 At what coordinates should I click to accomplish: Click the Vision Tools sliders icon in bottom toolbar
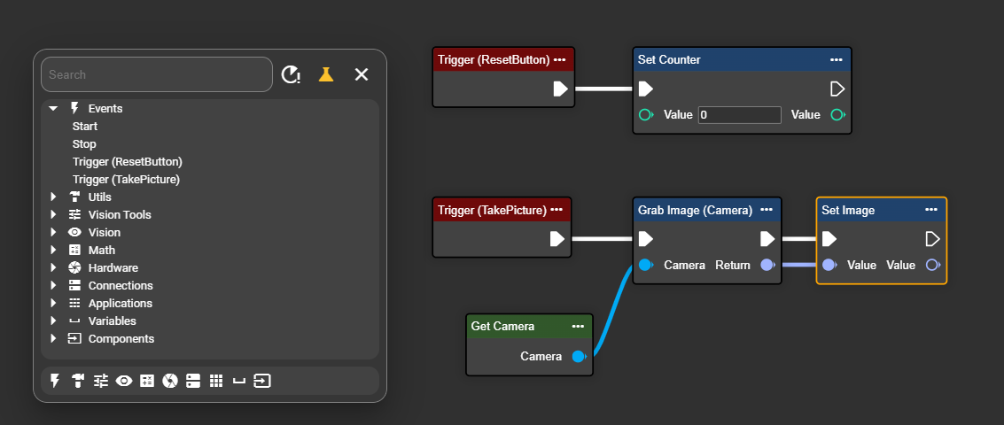(x=101, y=381)
